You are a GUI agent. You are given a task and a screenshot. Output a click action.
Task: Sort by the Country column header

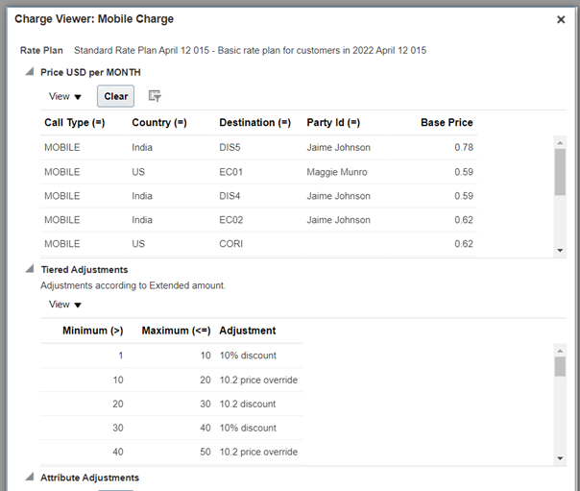(x=158, y=123)
